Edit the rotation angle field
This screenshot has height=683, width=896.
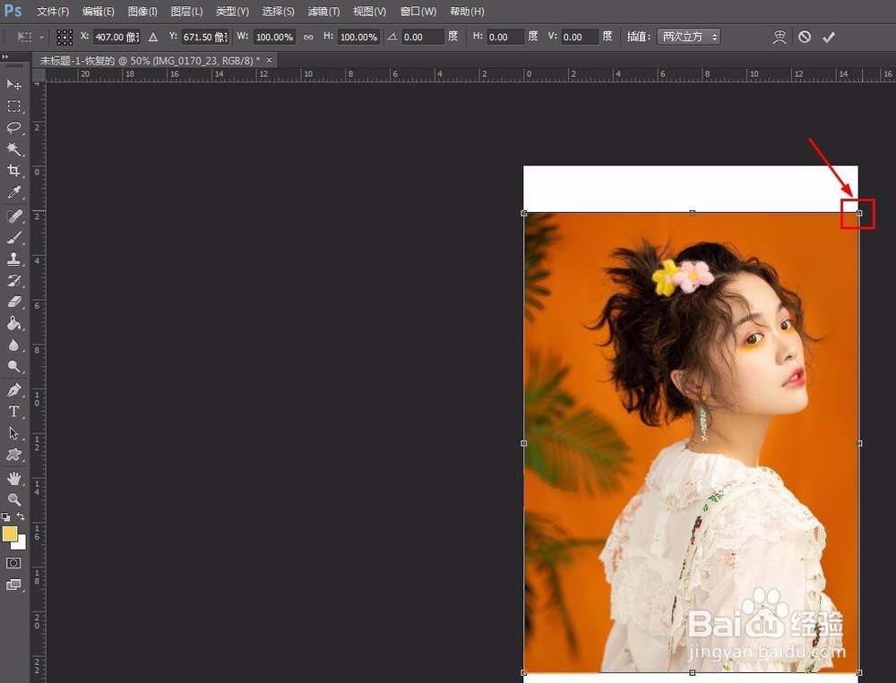(x=422, y=37)
